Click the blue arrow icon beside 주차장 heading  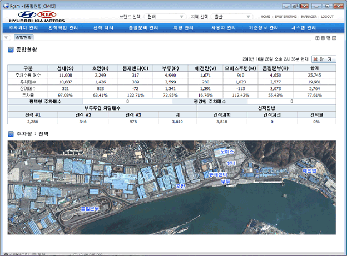click(11, 134)
